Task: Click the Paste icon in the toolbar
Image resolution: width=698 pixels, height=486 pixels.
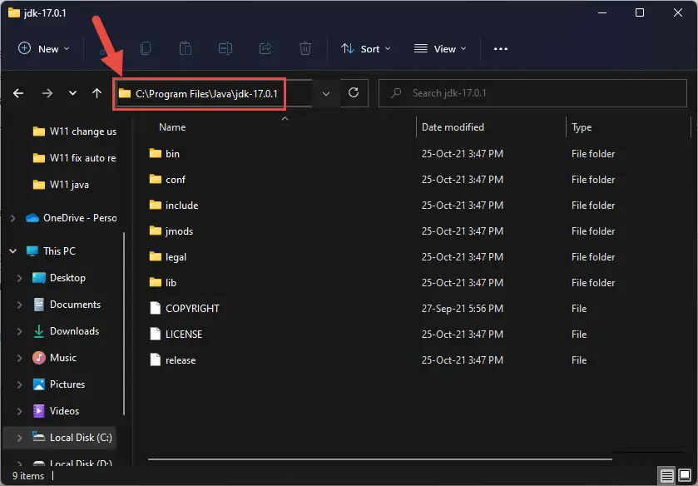Action: 186,48
